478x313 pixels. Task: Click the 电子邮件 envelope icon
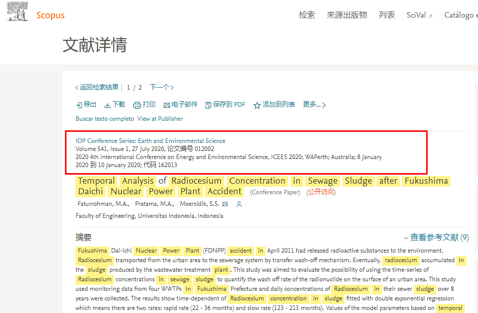coord(167,105)
